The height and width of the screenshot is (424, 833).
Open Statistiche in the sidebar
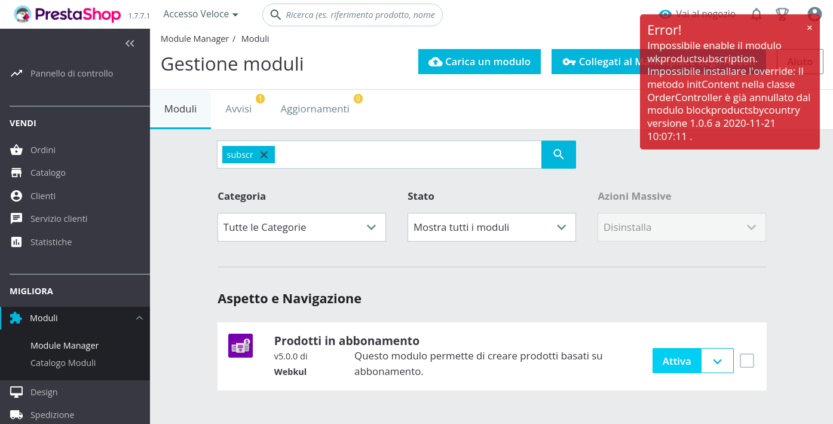(x=51, y=242)
